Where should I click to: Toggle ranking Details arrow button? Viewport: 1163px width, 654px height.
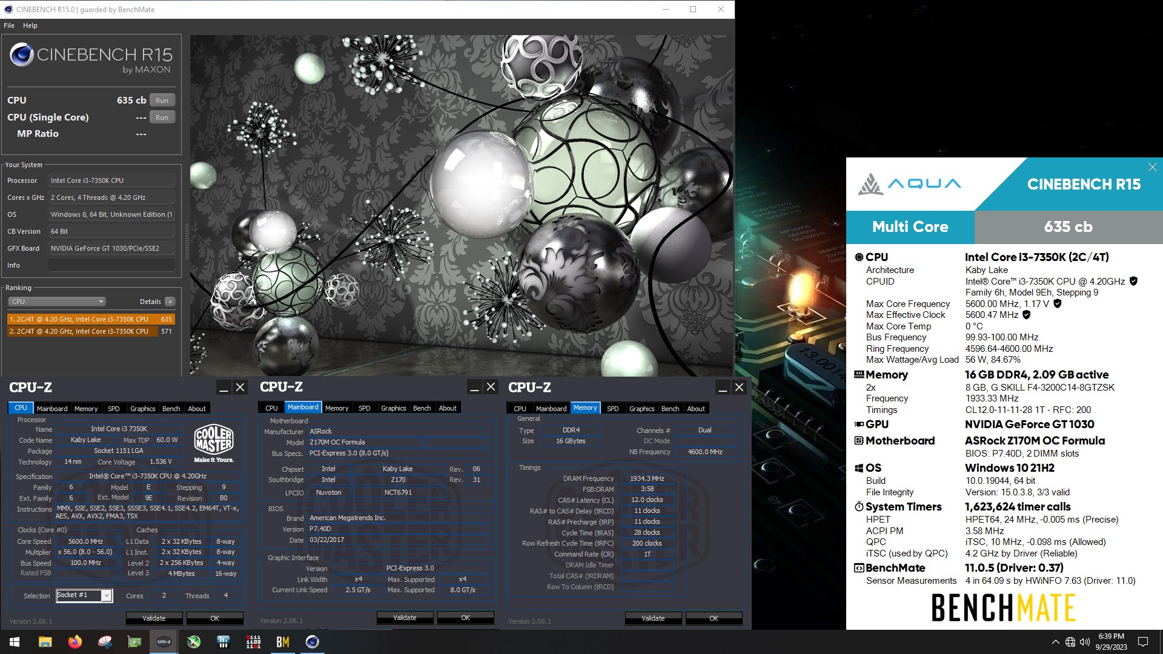point(170,302)
